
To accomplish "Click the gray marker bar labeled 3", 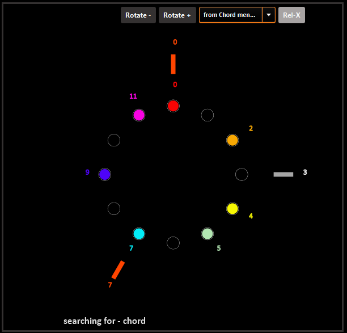I will tap(283, 174).
